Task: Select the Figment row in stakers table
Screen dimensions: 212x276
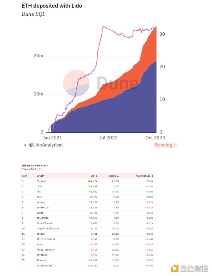Action: [x=87, y=181]
